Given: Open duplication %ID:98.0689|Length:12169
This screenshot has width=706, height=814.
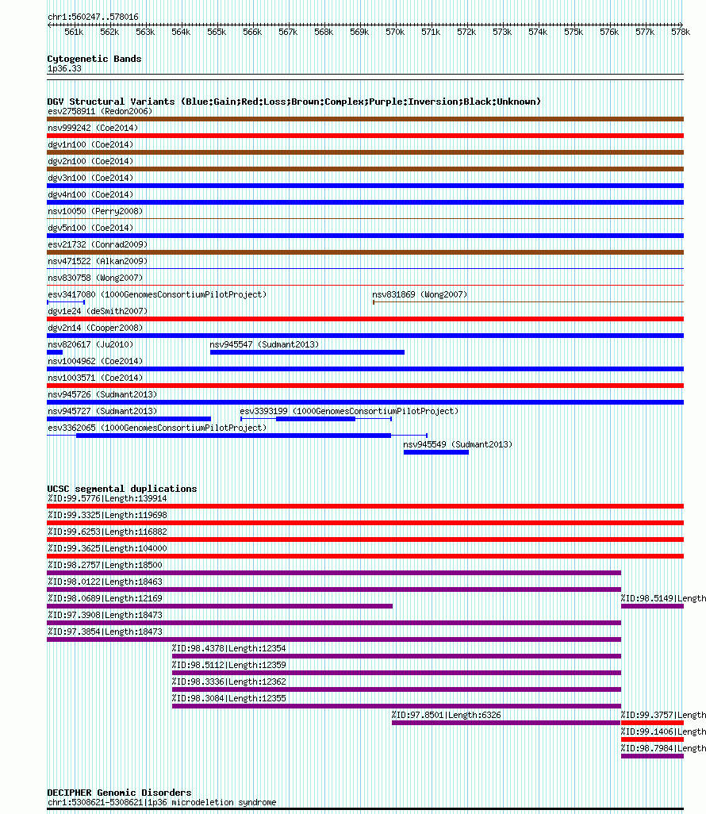Looking at the screenshot, I should tap(220, 606).
